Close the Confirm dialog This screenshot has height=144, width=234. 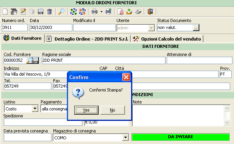tap(126, 77)
